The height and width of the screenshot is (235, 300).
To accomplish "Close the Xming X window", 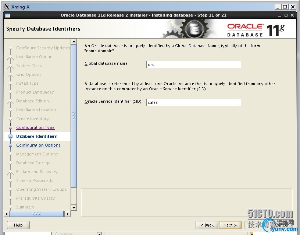I will pyautogui.click(x=293, y=7).
